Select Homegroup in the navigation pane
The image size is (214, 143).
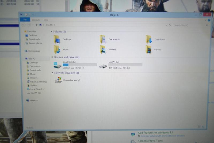coord(33,51)
